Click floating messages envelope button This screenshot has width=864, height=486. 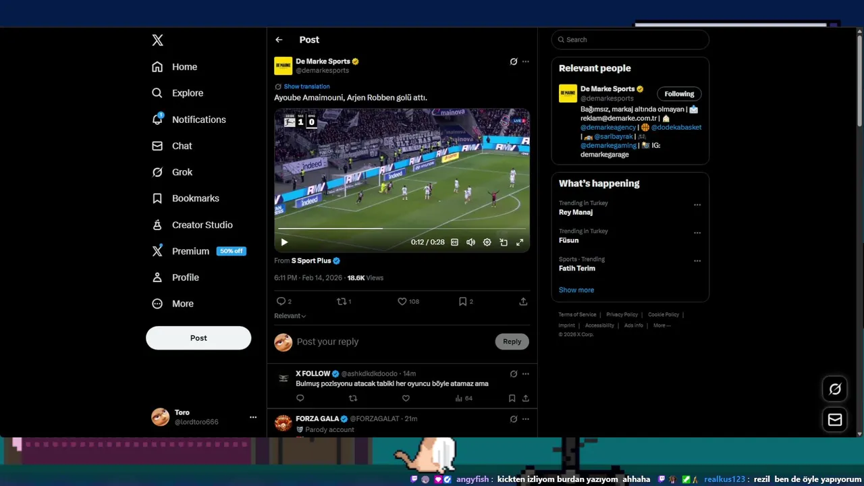click(835, 420)
